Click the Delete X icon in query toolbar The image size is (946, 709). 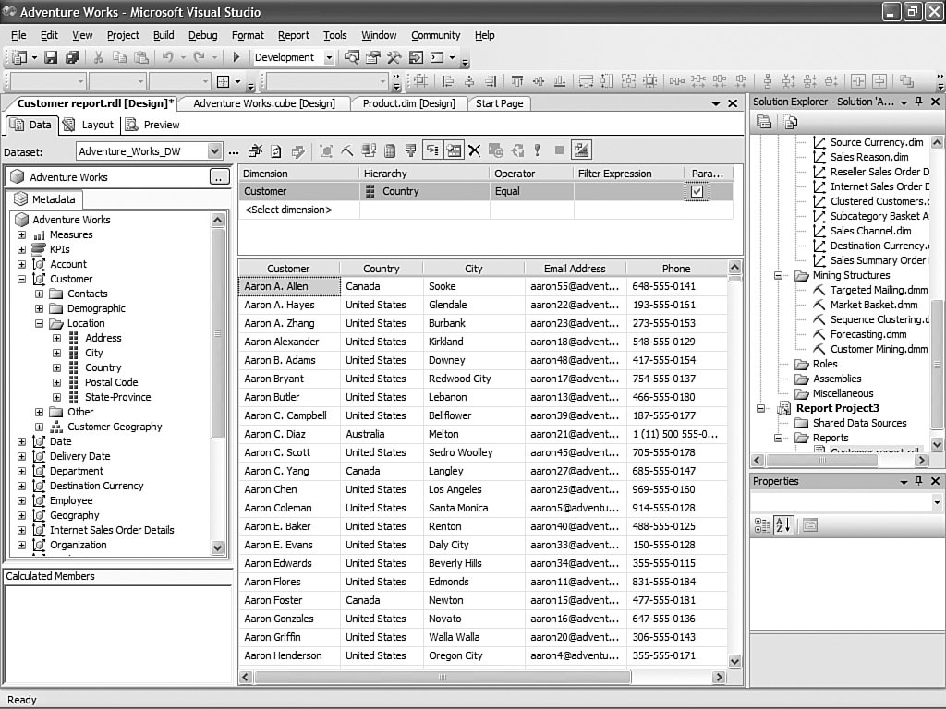point(474,150)
